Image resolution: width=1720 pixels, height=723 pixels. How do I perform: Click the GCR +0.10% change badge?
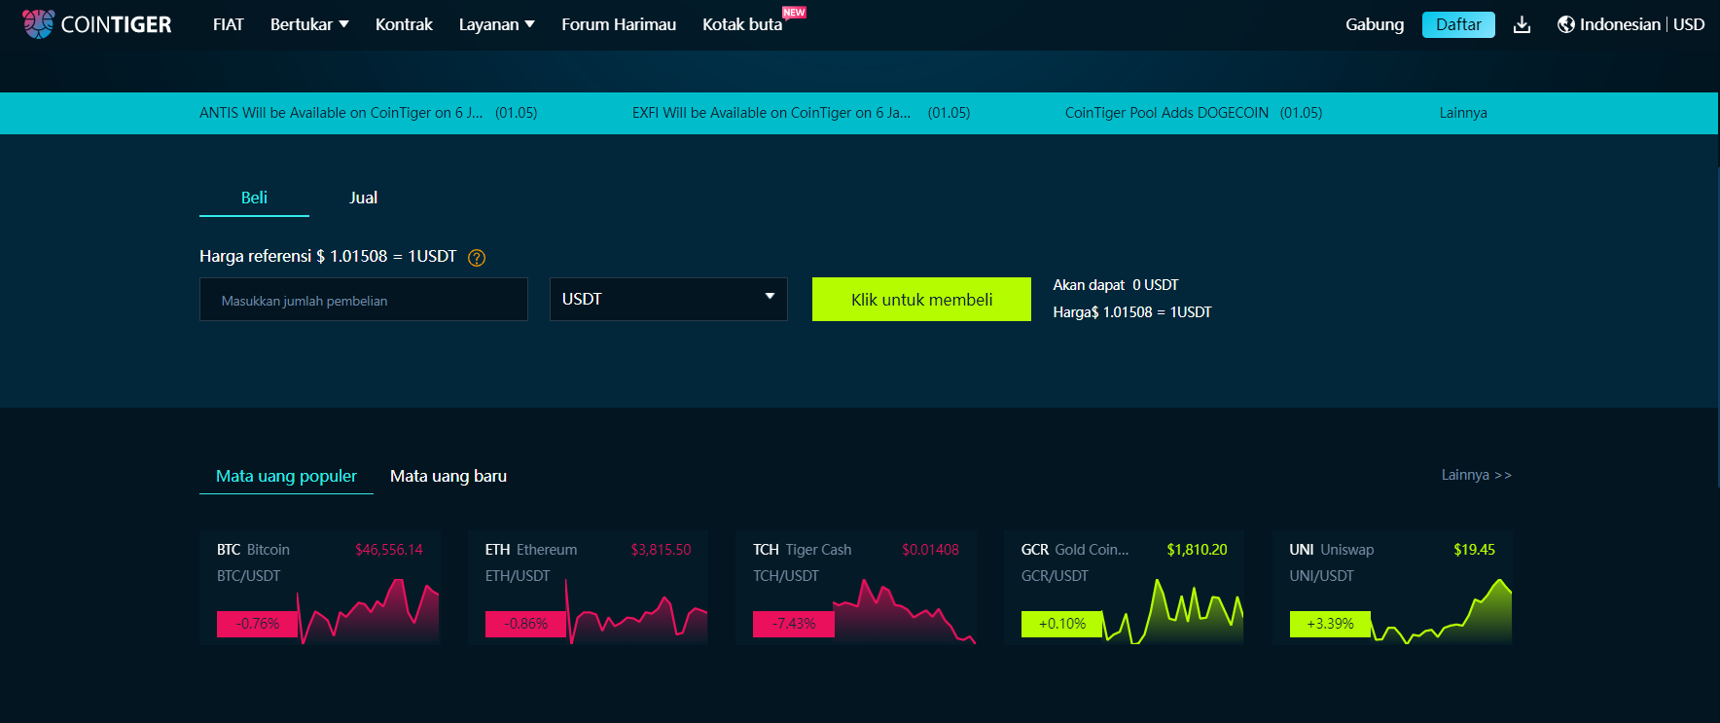pos(1062,624)
